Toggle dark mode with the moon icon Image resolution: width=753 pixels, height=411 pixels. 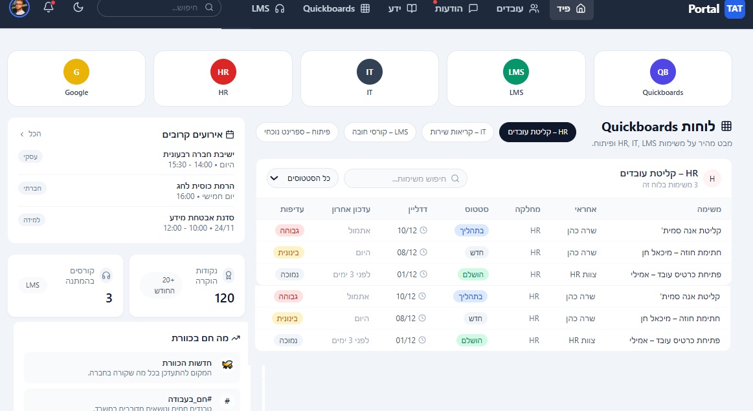pyautogui.click(x=78, y=8)
